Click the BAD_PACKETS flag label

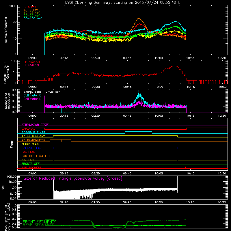click(31, 167)
